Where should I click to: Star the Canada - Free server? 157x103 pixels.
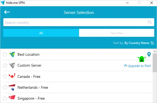[5, 76]
